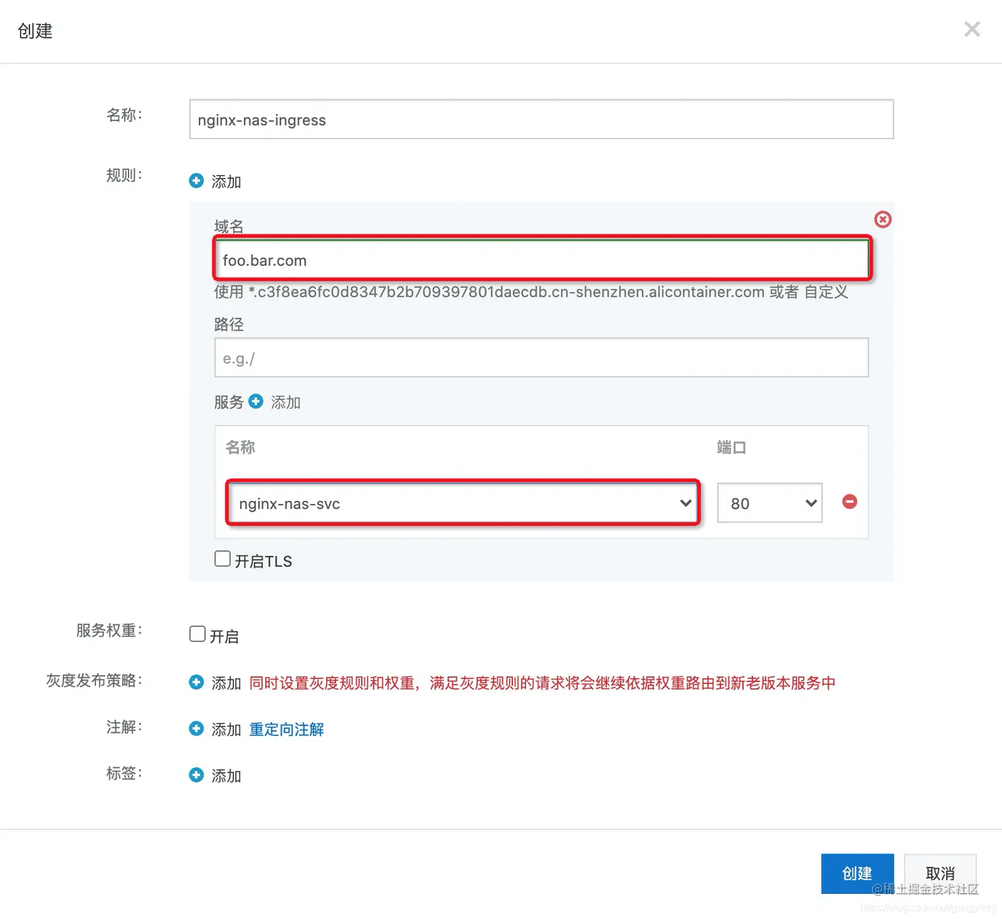Open the 重定向注解 link

click(286, 730)
